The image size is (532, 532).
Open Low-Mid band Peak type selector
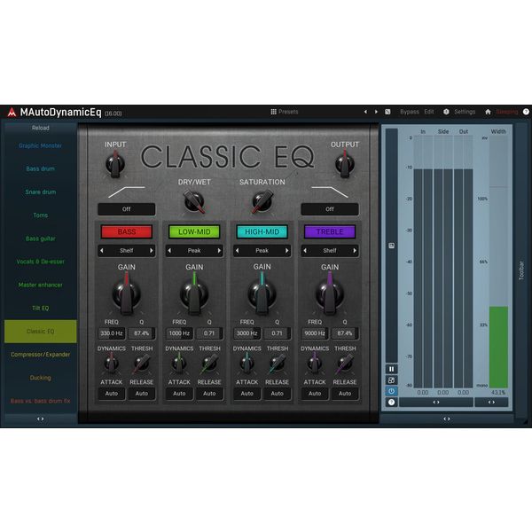tap(194, 251)
